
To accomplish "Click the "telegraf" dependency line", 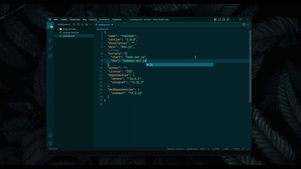I will [127, 83].
